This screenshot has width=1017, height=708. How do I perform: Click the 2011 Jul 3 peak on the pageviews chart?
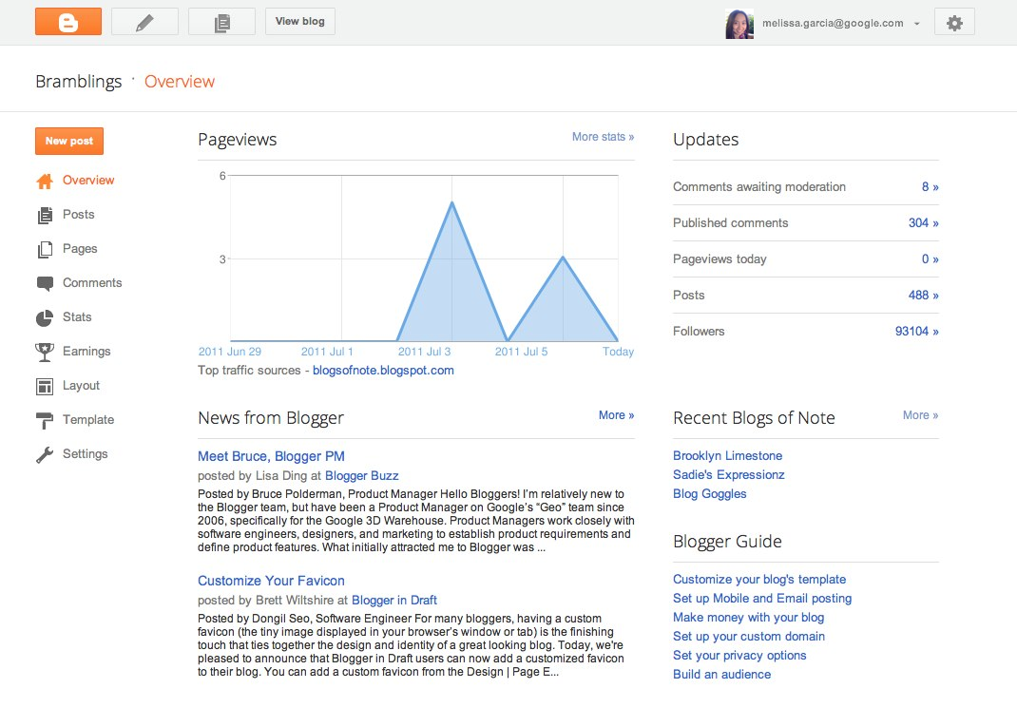tap(451, 202)
